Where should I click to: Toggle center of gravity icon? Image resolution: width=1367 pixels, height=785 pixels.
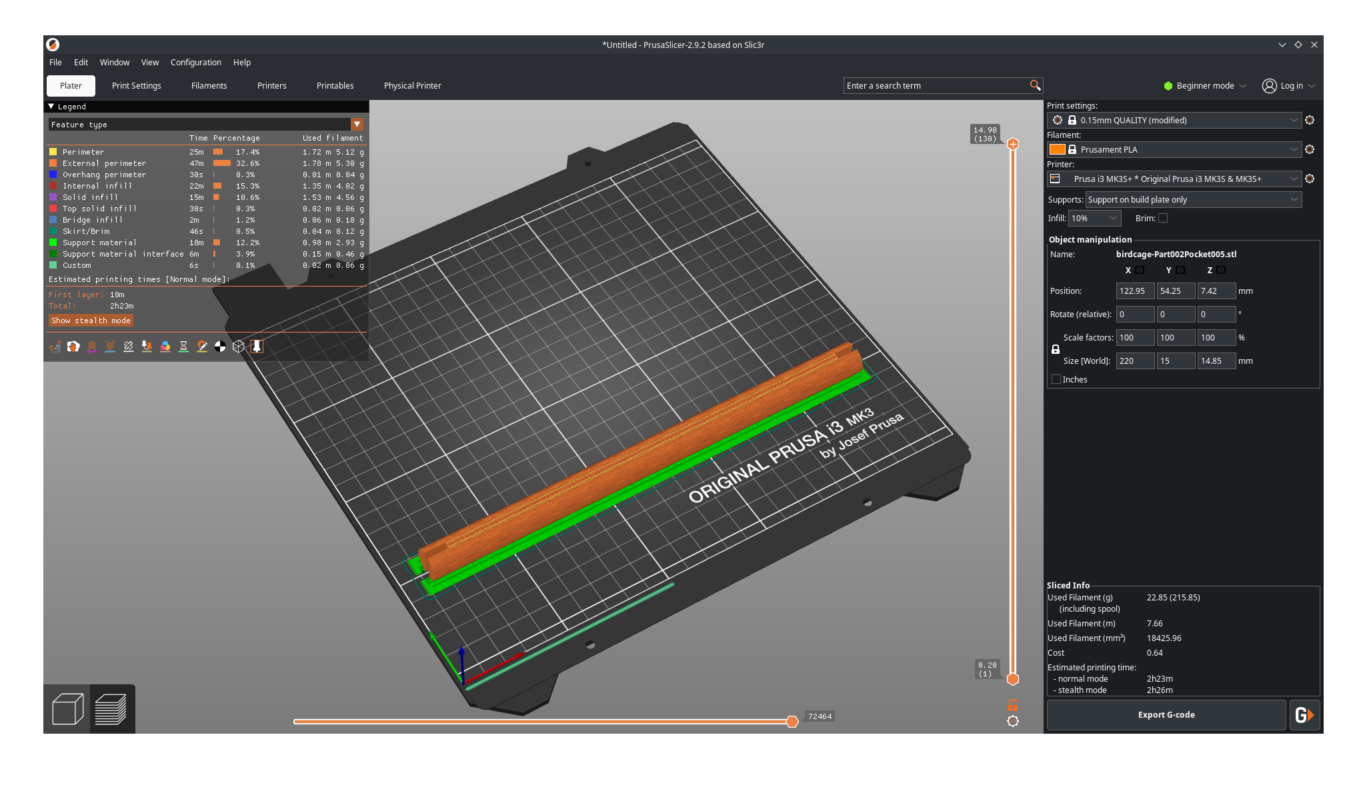click(220, 347)
